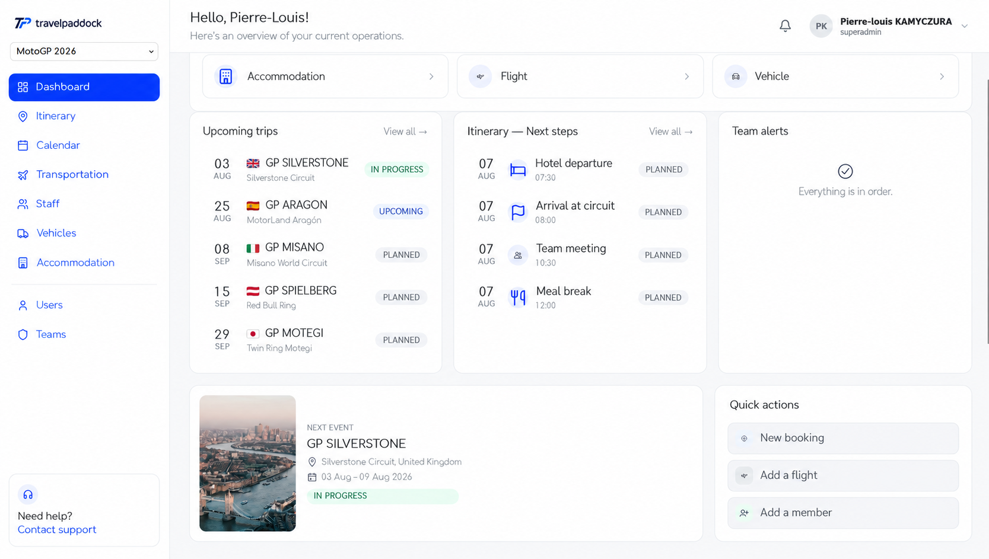This screenshot has width=989, height=559.
Task: Click the Japan flag beside GP MOTEGI
Action: [253, 334]
